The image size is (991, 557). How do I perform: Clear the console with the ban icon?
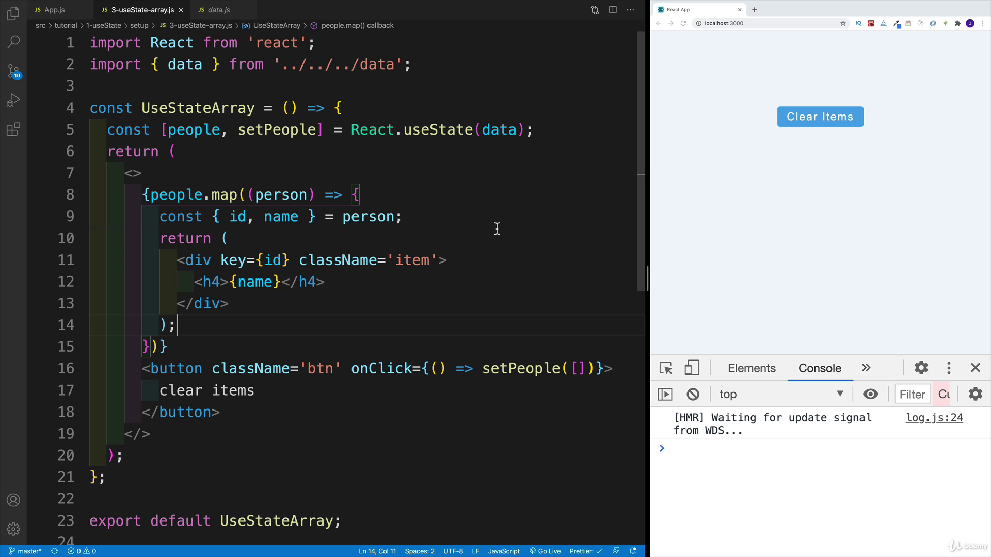pos(693,394)
